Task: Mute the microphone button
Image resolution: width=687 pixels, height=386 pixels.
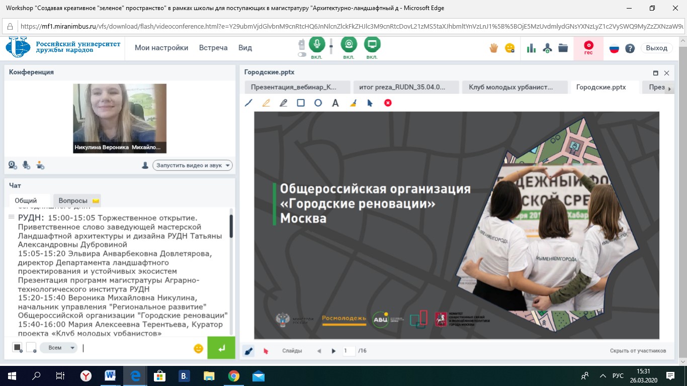Action: (x=317, y=45)
